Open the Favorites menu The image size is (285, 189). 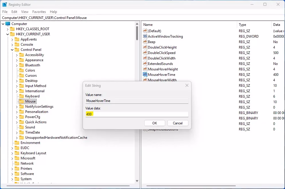(39, 12)
